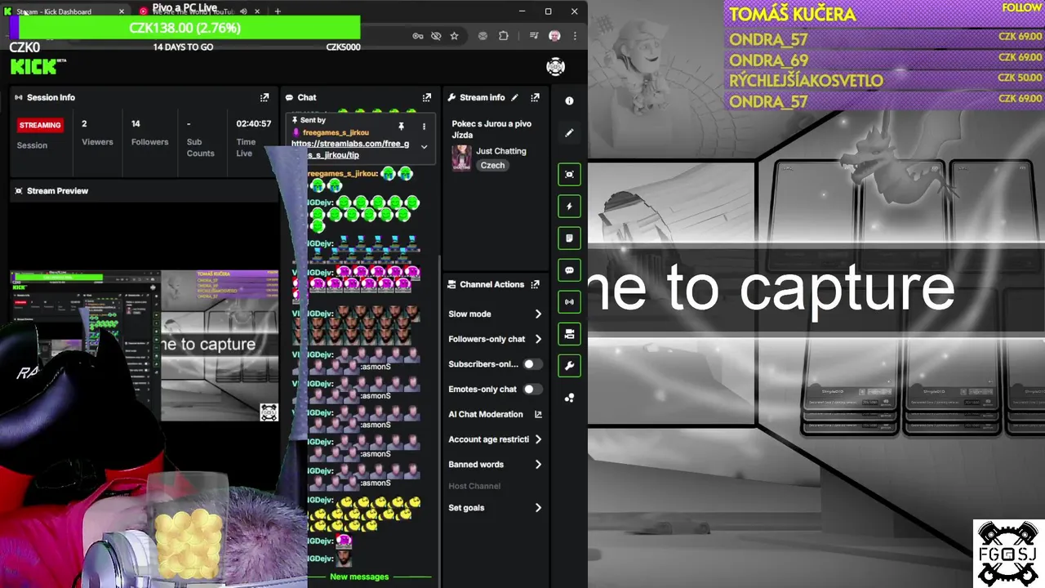The image size is (1045, 588).
Task: Open Chrome three-dot menu
Action: [575, 36]
